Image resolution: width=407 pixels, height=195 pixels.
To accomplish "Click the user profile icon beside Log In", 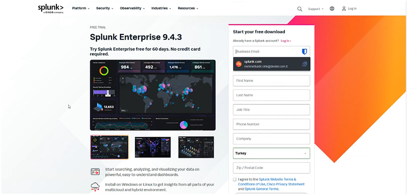I will 344,9.
